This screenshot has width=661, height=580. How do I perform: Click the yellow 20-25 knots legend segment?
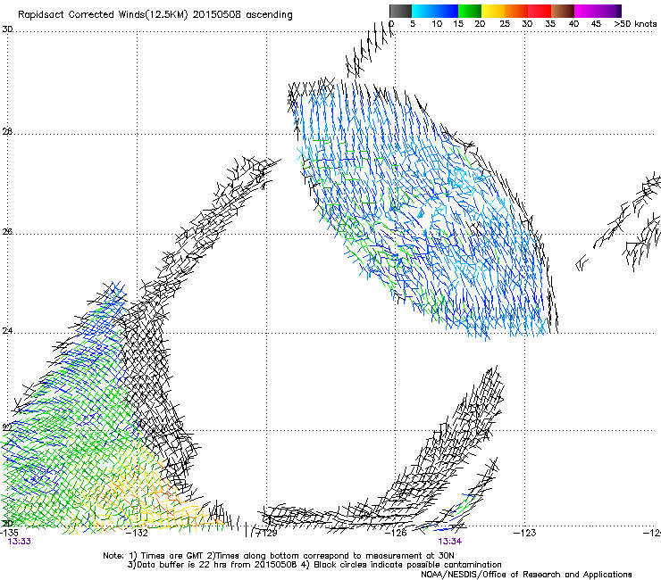(x=493, y=11)
